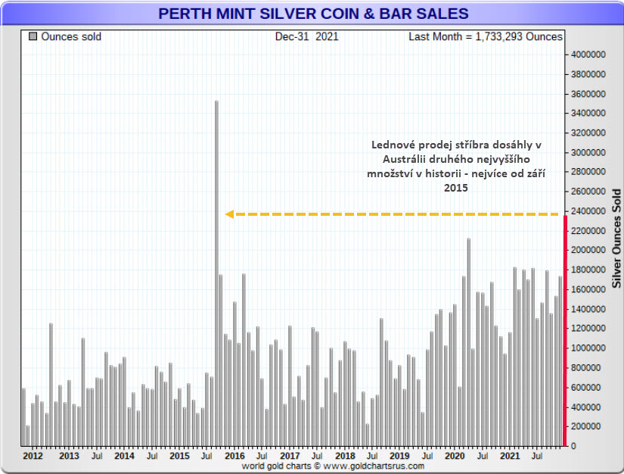This screenshot has width=624, height=474.
Task: Click the '3600000' y-axis label
Action: click(x=588, y=94)
